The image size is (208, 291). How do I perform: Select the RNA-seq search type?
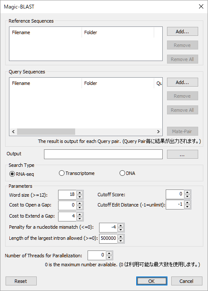click(x=21, y=174)
